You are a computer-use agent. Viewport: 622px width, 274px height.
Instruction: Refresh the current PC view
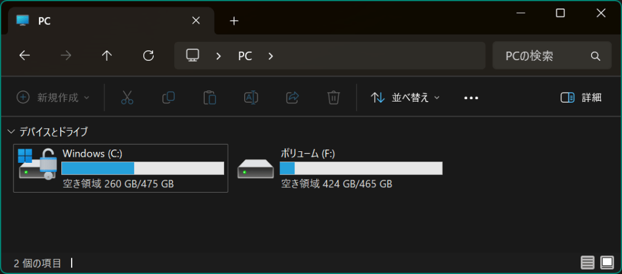[148, 56]
